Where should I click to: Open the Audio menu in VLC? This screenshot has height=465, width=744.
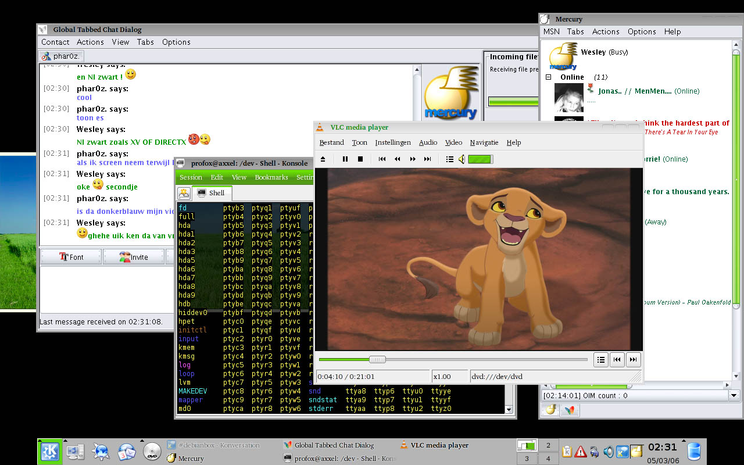(428, 142)
